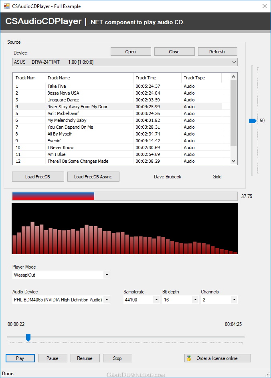This screenshot has width=271, height=378.
Task: Start playback with the Play button
Action: tap(20, 358)
